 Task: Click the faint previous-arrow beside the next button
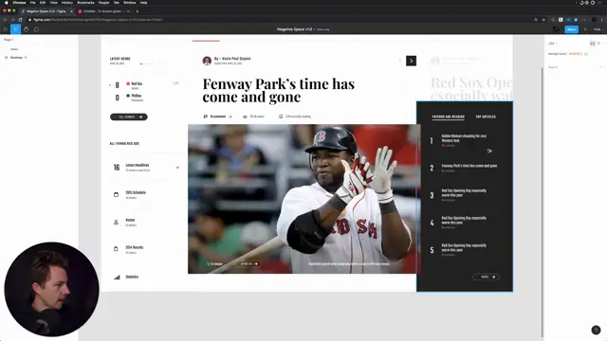(x=400, y=61)
